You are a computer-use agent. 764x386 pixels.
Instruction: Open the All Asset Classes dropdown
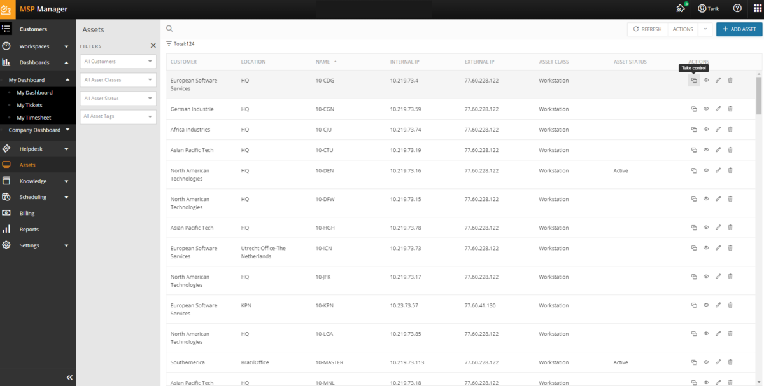click(118, 80)
